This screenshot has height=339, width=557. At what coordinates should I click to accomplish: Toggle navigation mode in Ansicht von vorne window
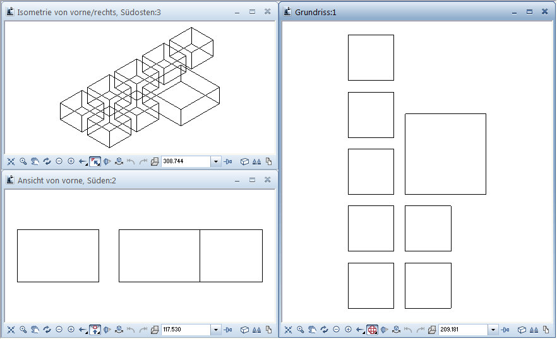pos(119,330)
